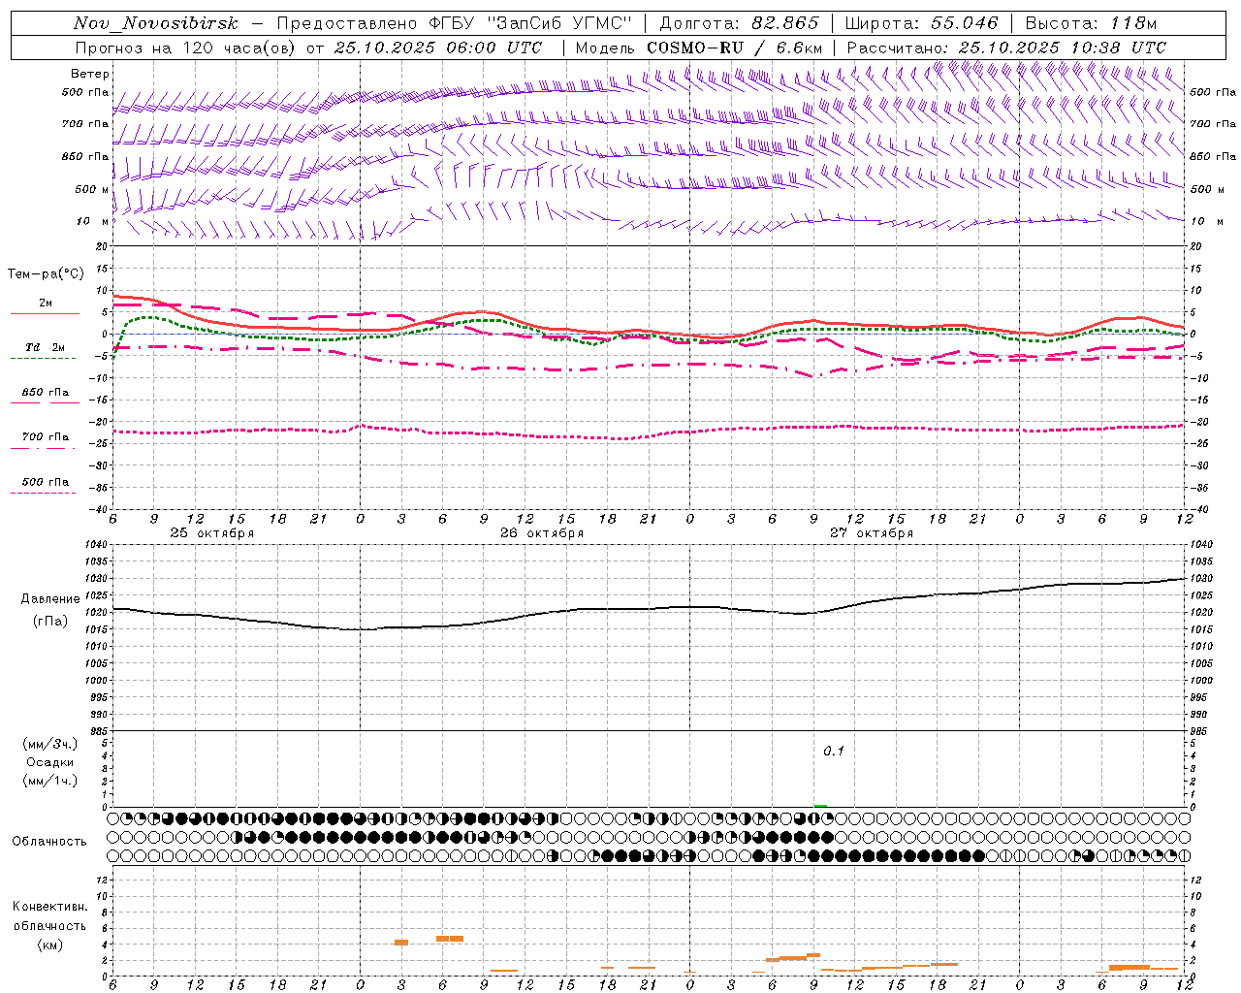Pick the 850 гПа temperature legend entry

[x=45, y=393]
